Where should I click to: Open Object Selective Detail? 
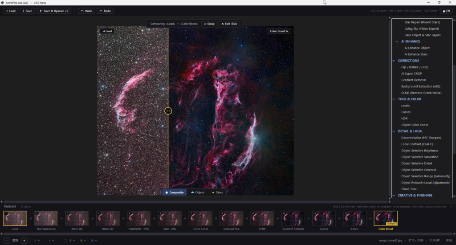click(x=416, y=163)
